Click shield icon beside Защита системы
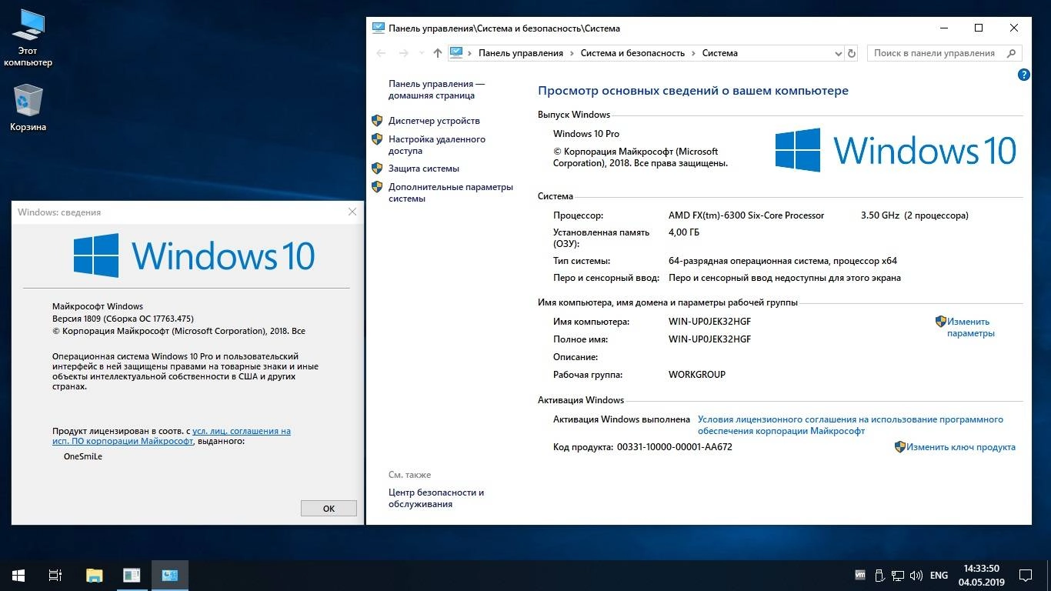This screenshot has width=1051, height=591. [377, 168]
